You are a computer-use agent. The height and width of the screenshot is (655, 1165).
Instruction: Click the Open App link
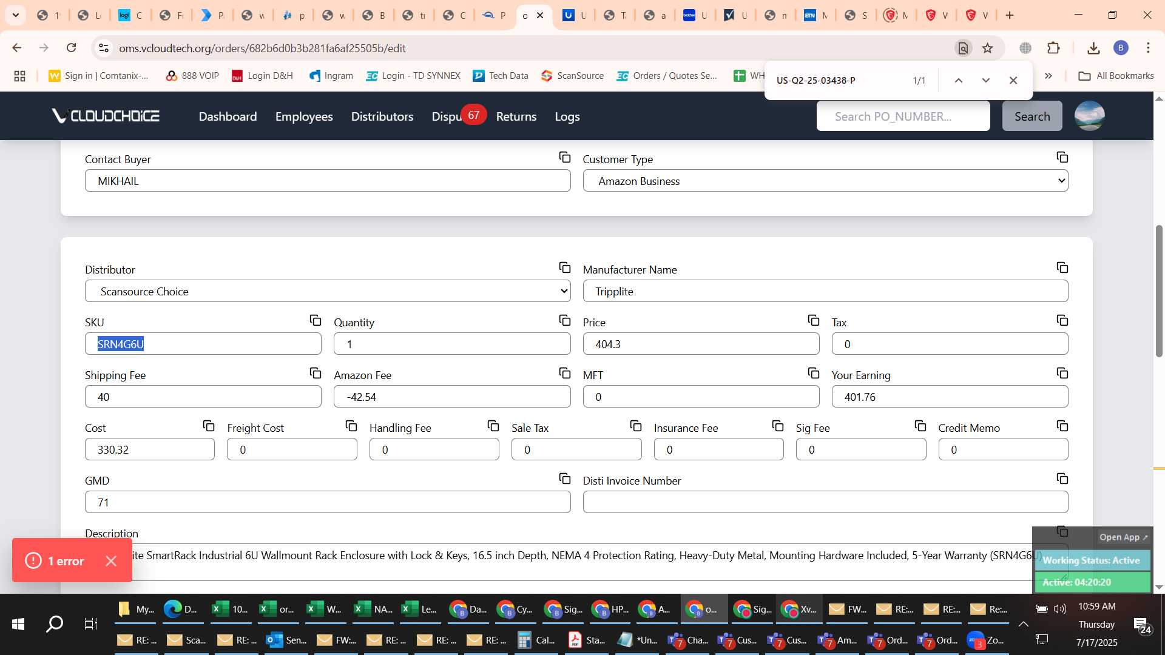(x=1124, y=537)
